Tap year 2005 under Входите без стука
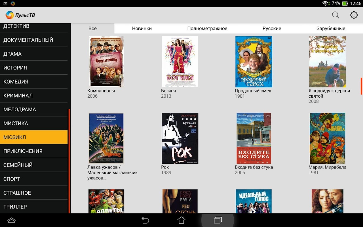Viewport: 363px width, 227px height. click(x=240, y=173)
